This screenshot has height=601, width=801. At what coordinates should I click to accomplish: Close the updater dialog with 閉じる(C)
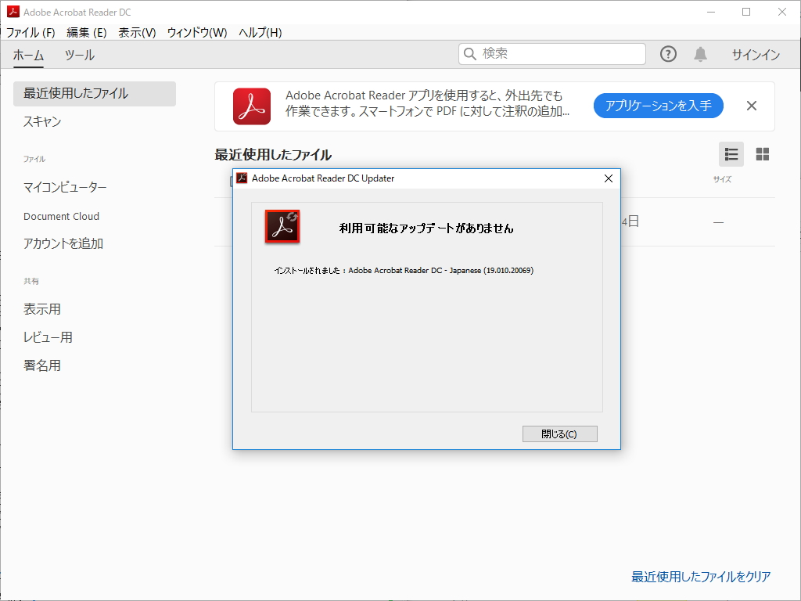click(x=559, y=434)
